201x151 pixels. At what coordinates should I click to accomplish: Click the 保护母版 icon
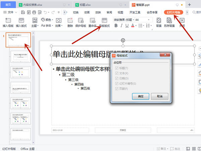coord(81,20)
